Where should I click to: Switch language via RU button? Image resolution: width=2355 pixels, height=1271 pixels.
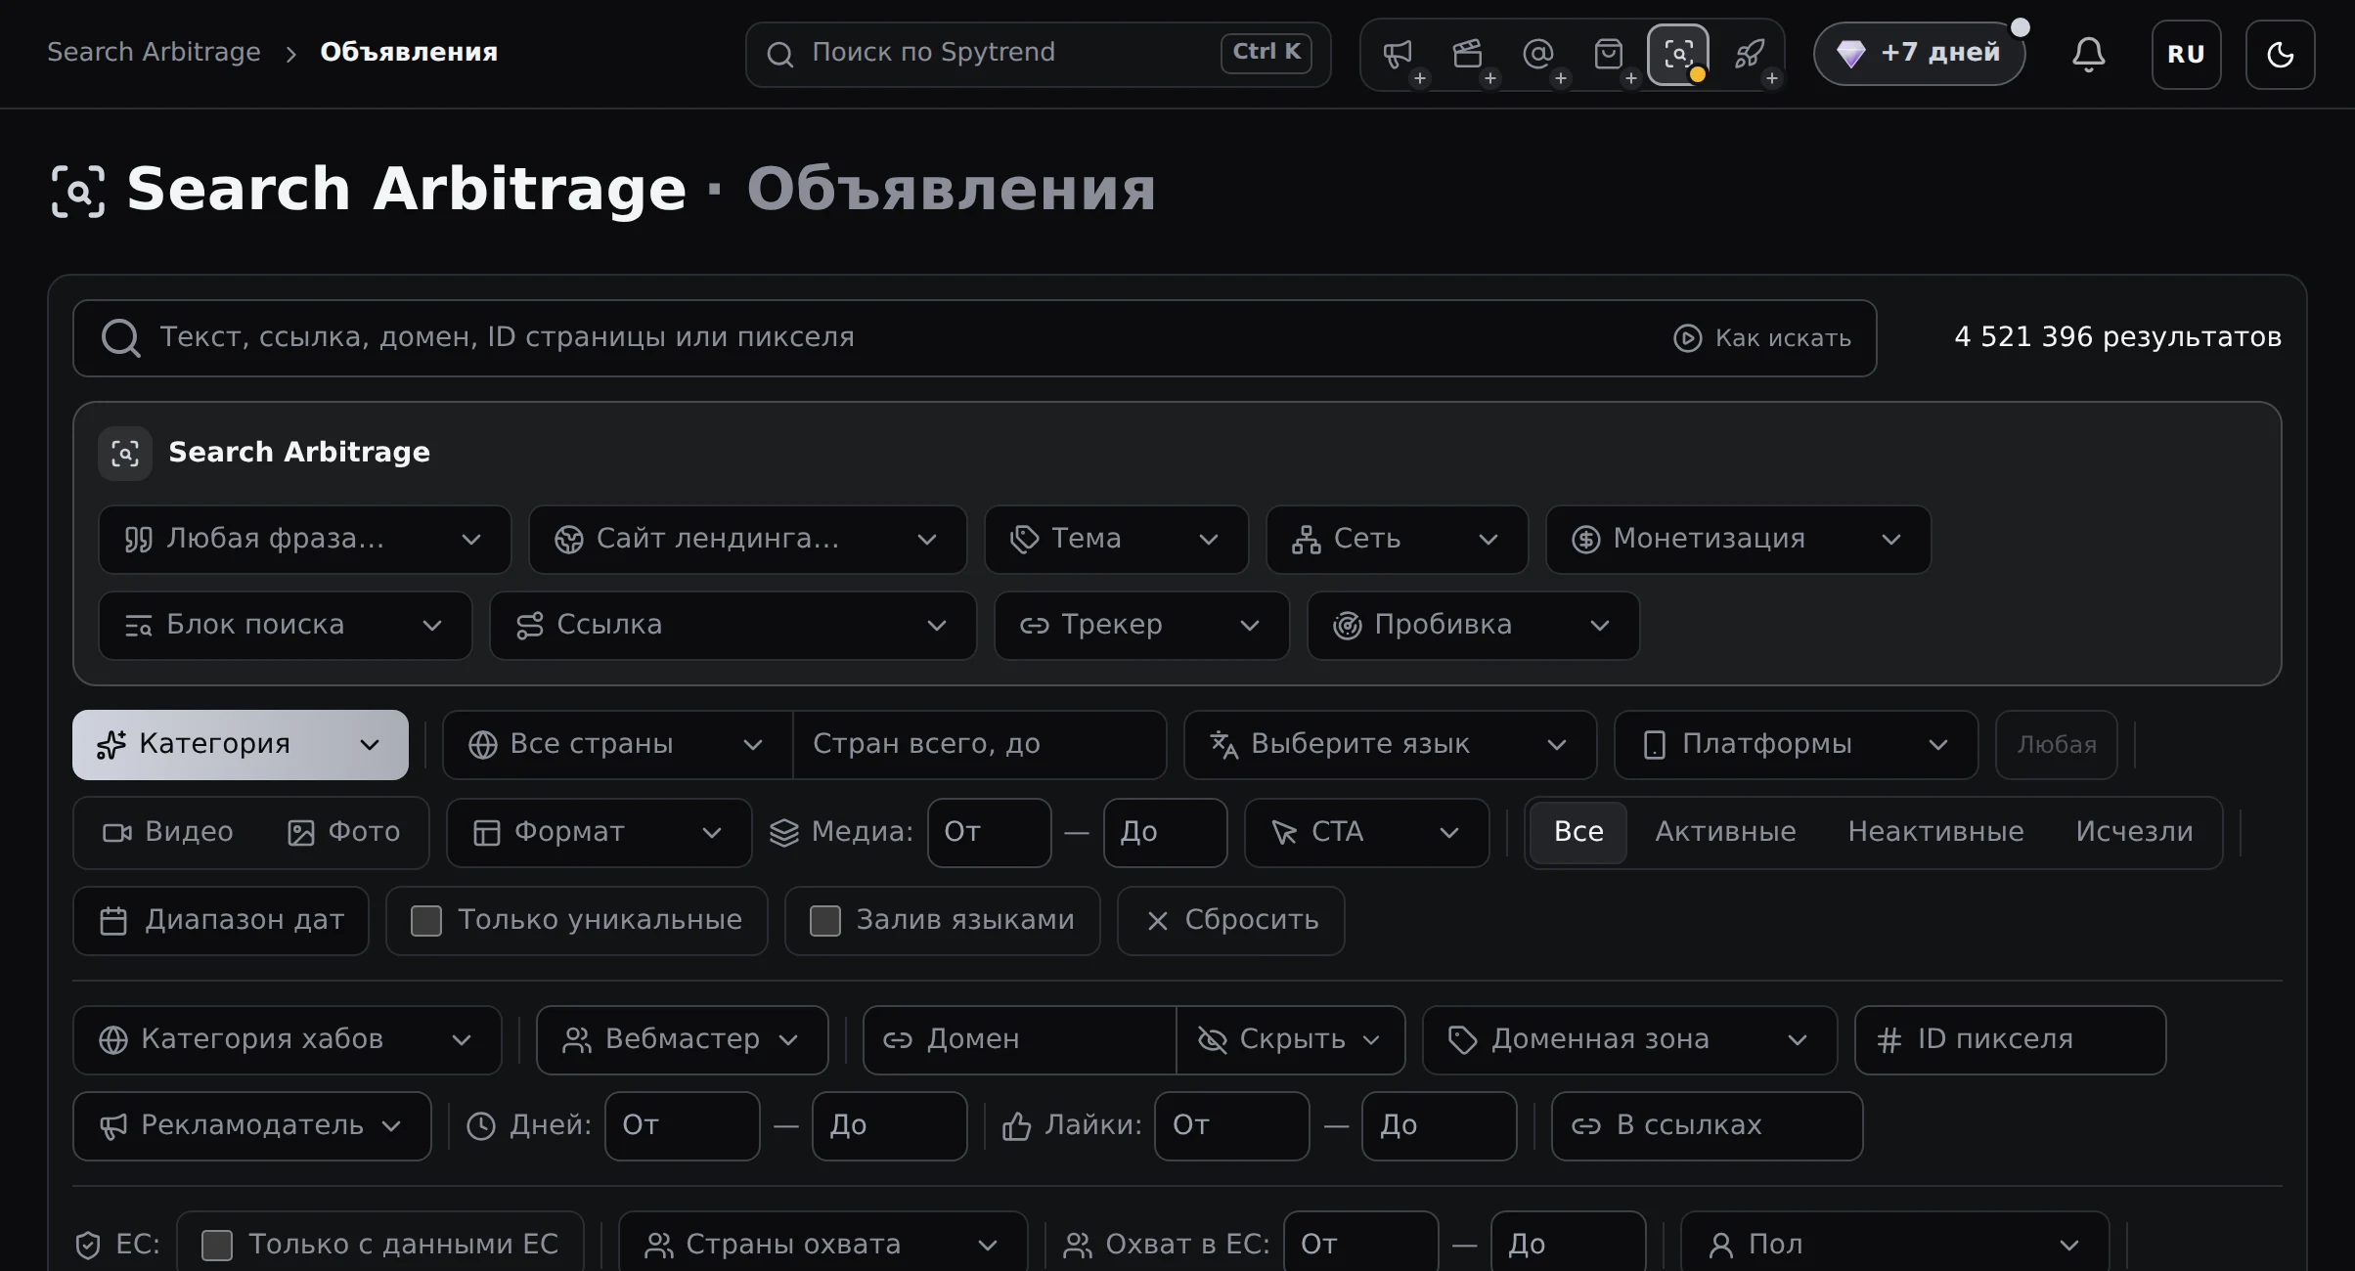[x=2186, y=54]
